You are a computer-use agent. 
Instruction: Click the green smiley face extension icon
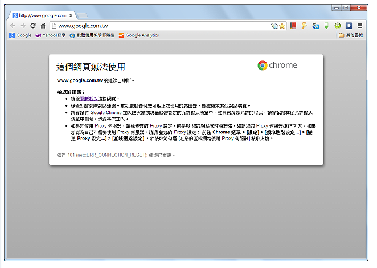[338, 26]
